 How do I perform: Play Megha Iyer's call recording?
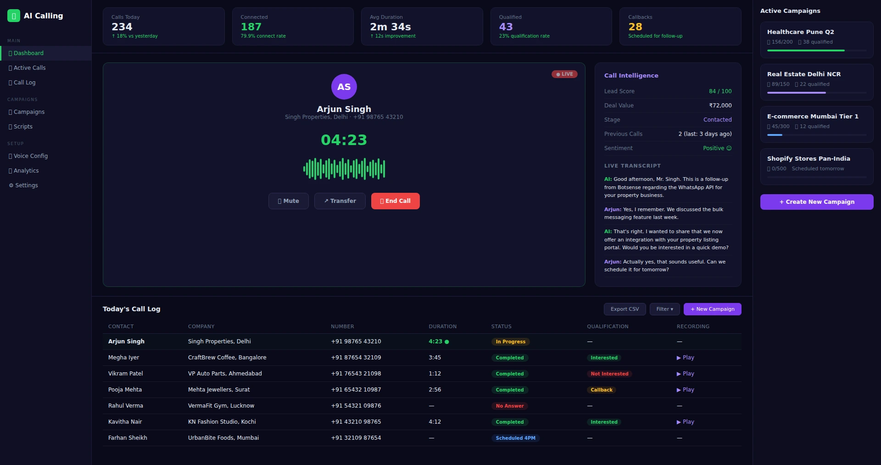pos(685,358)
